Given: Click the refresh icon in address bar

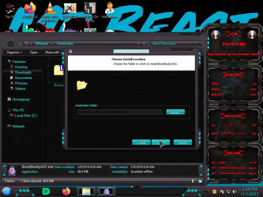Looking at the screenshot, I should [x=144, y=44].
